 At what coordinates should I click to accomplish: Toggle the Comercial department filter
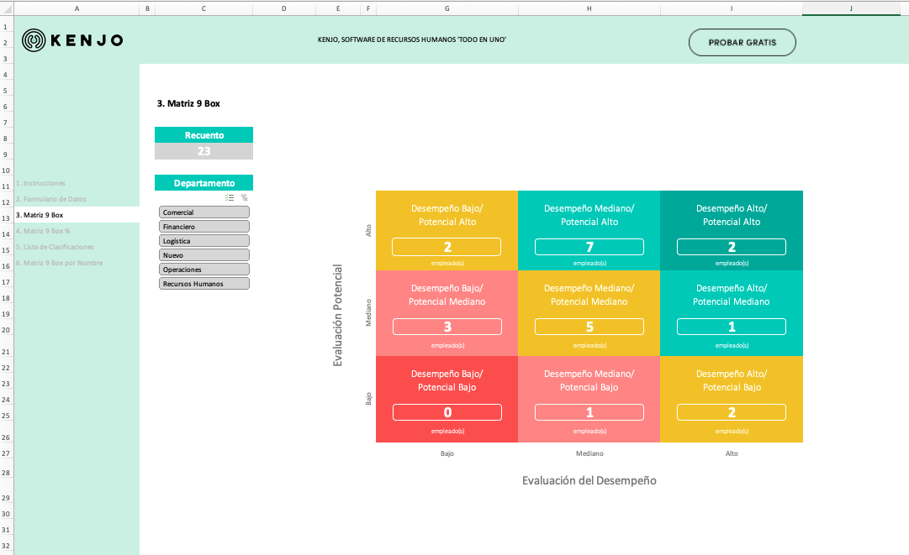pos(203,212)
